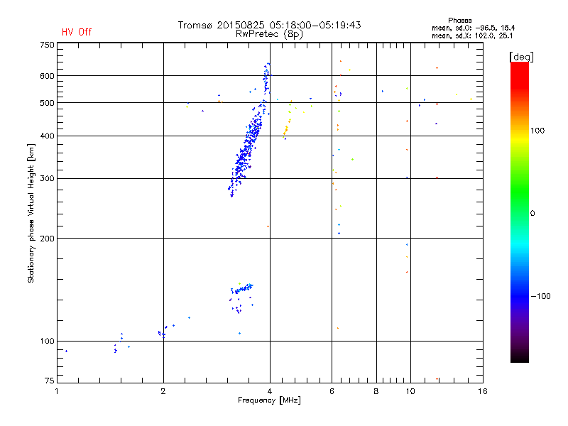The width and height of the screenshot is (568, 426).
Task: Click the x-axis '16' tick label
Action: point(483,391)
